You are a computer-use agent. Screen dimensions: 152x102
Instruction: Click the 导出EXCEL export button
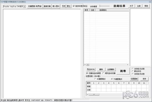click(90, 69)
